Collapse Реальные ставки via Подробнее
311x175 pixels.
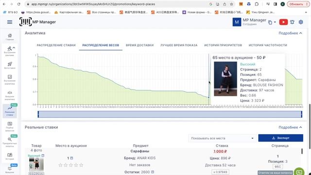[290, 127]
